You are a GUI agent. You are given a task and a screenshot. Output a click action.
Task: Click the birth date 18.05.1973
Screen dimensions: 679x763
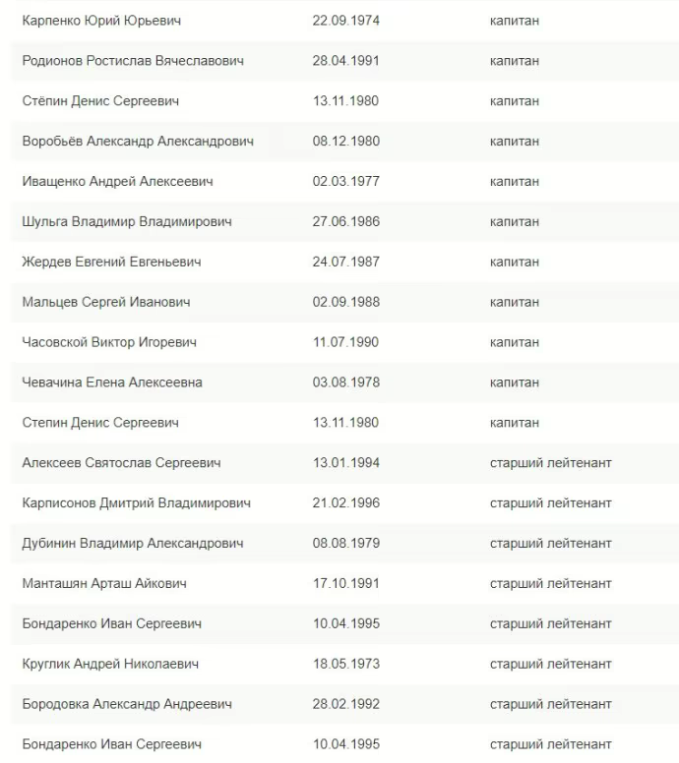click(x=345, y=665)
